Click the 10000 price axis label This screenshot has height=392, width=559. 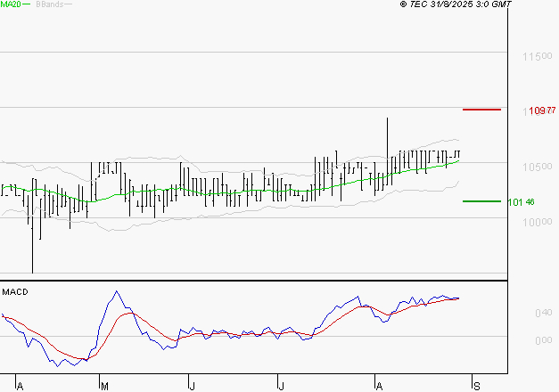(535, 223)
